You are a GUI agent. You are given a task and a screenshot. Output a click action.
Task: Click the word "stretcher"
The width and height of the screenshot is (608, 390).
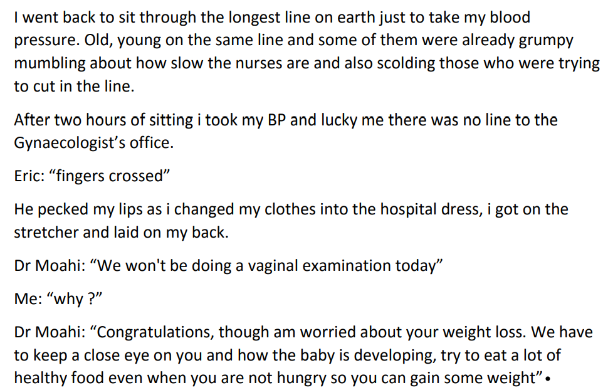(46, 232)
